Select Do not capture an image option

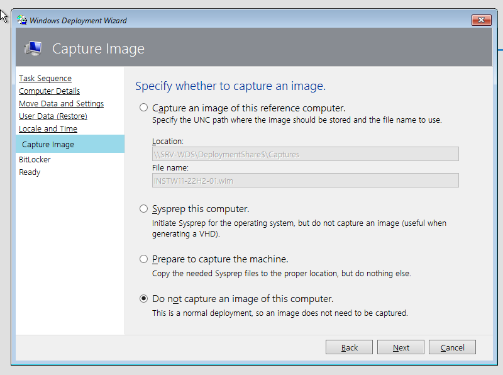coord(143,298)
